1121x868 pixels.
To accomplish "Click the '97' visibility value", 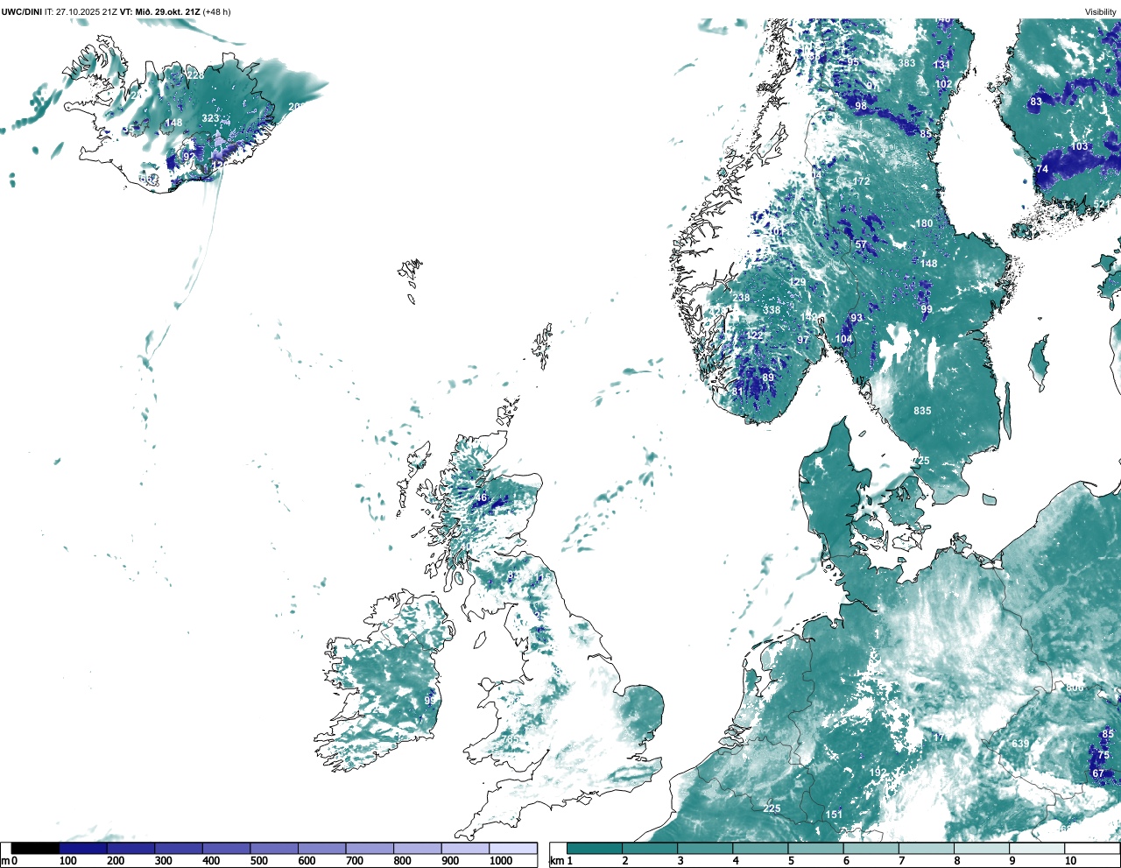I will point(803,340).
